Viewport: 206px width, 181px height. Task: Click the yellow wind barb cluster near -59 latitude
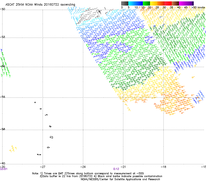pos(13,149)
